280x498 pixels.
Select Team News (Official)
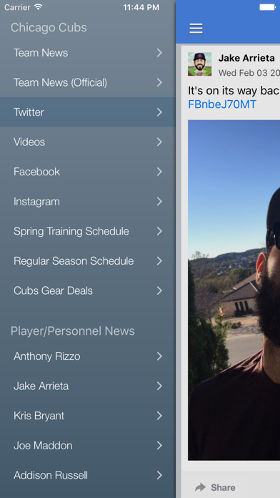click(x=88, y=82)
